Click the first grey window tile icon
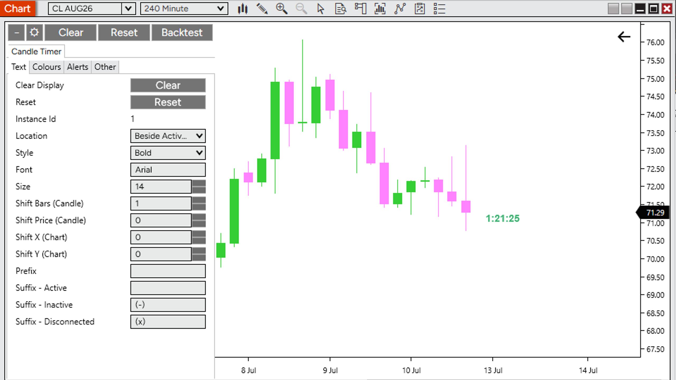Viewport: 676px width, 380px height. click(x=613, y=9)
